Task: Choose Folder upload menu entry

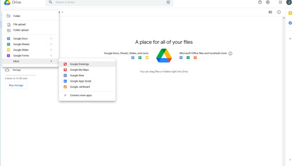Action: click(x=30, y=30)
